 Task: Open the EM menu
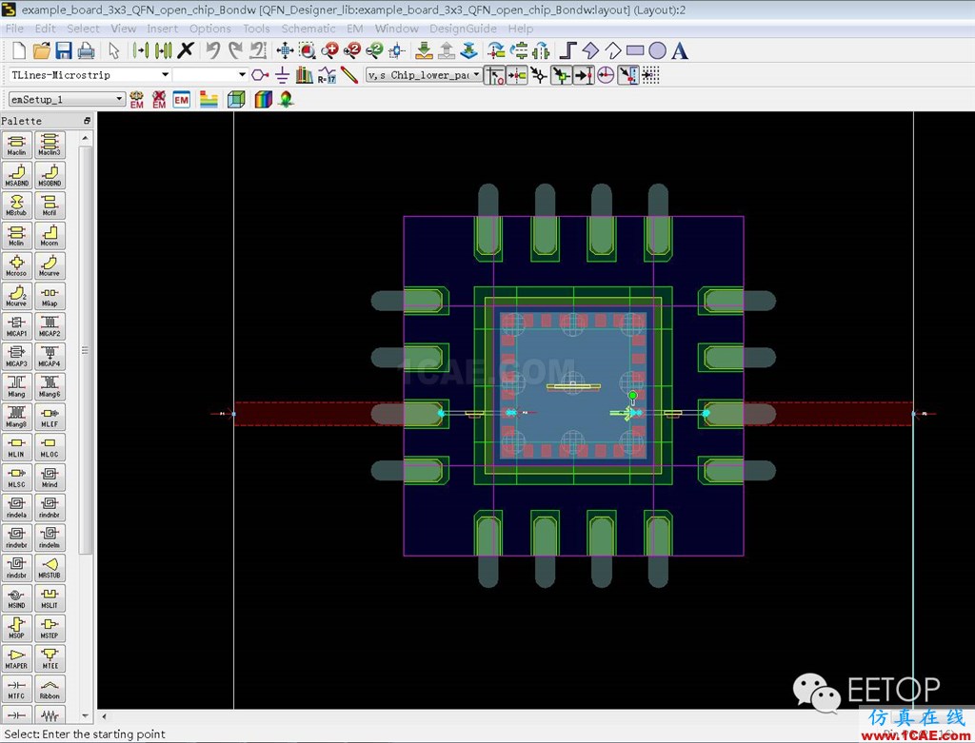point(355,29)
